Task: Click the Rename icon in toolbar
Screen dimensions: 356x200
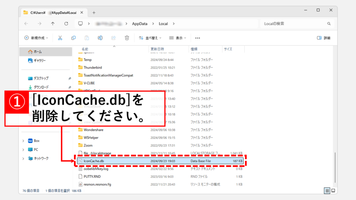Action: click(x=100, y=38)
